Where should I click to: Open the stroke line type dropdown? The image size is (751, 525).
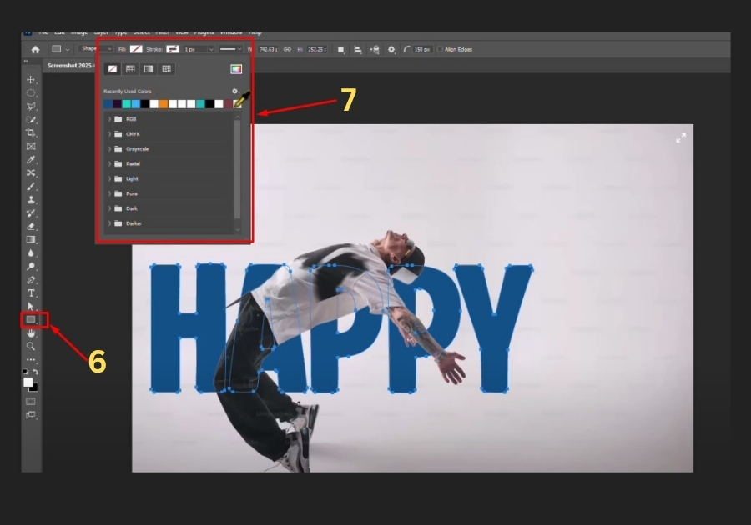click(231, 49)
